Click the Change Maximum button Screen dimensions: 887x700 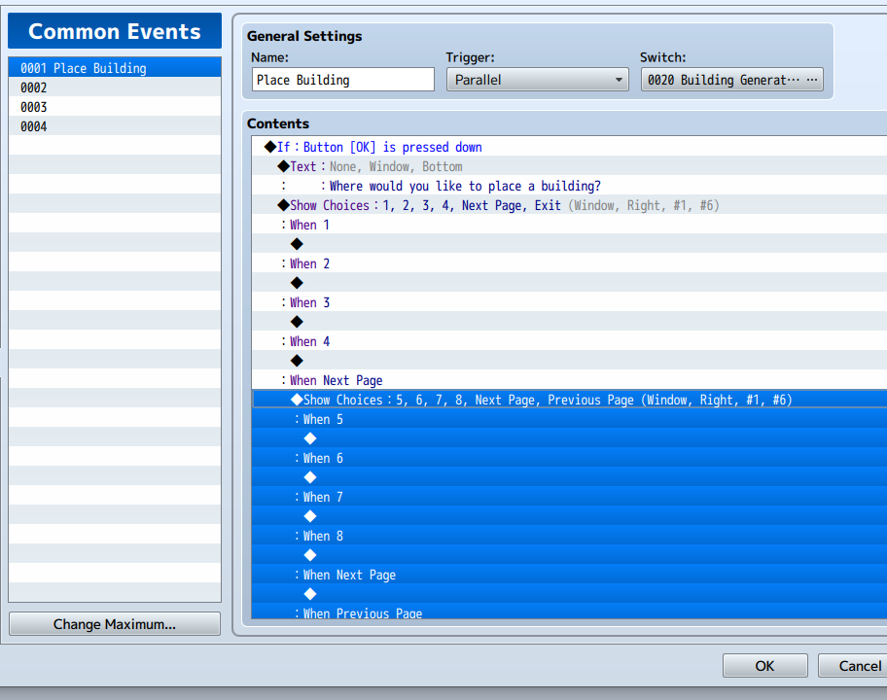point(115,624)
